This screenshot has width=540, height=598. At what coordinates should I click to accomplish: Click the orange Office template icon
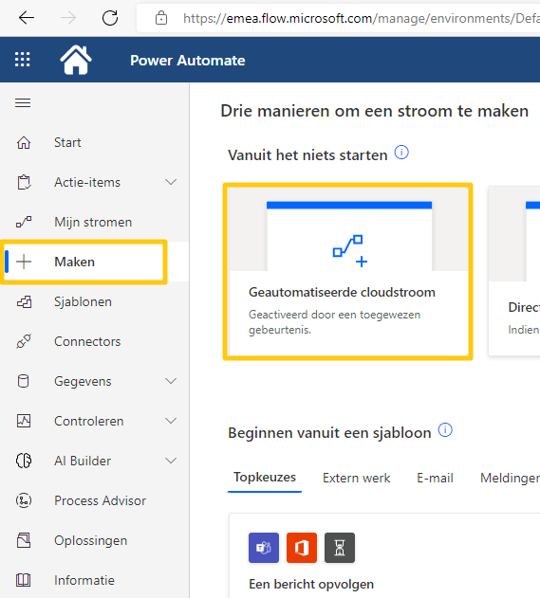[x=302, y=548]
